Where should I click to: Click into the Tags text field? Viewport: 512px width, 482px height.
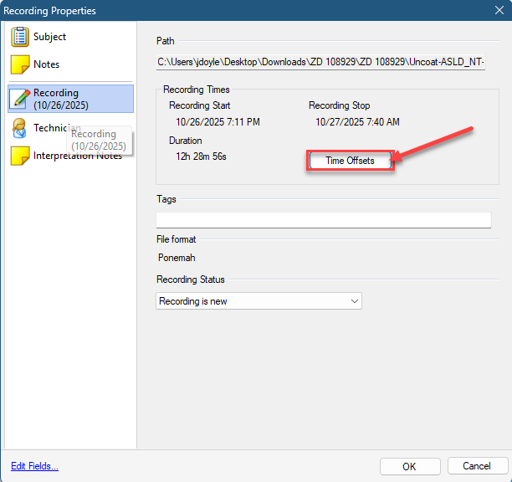point(323,220)
